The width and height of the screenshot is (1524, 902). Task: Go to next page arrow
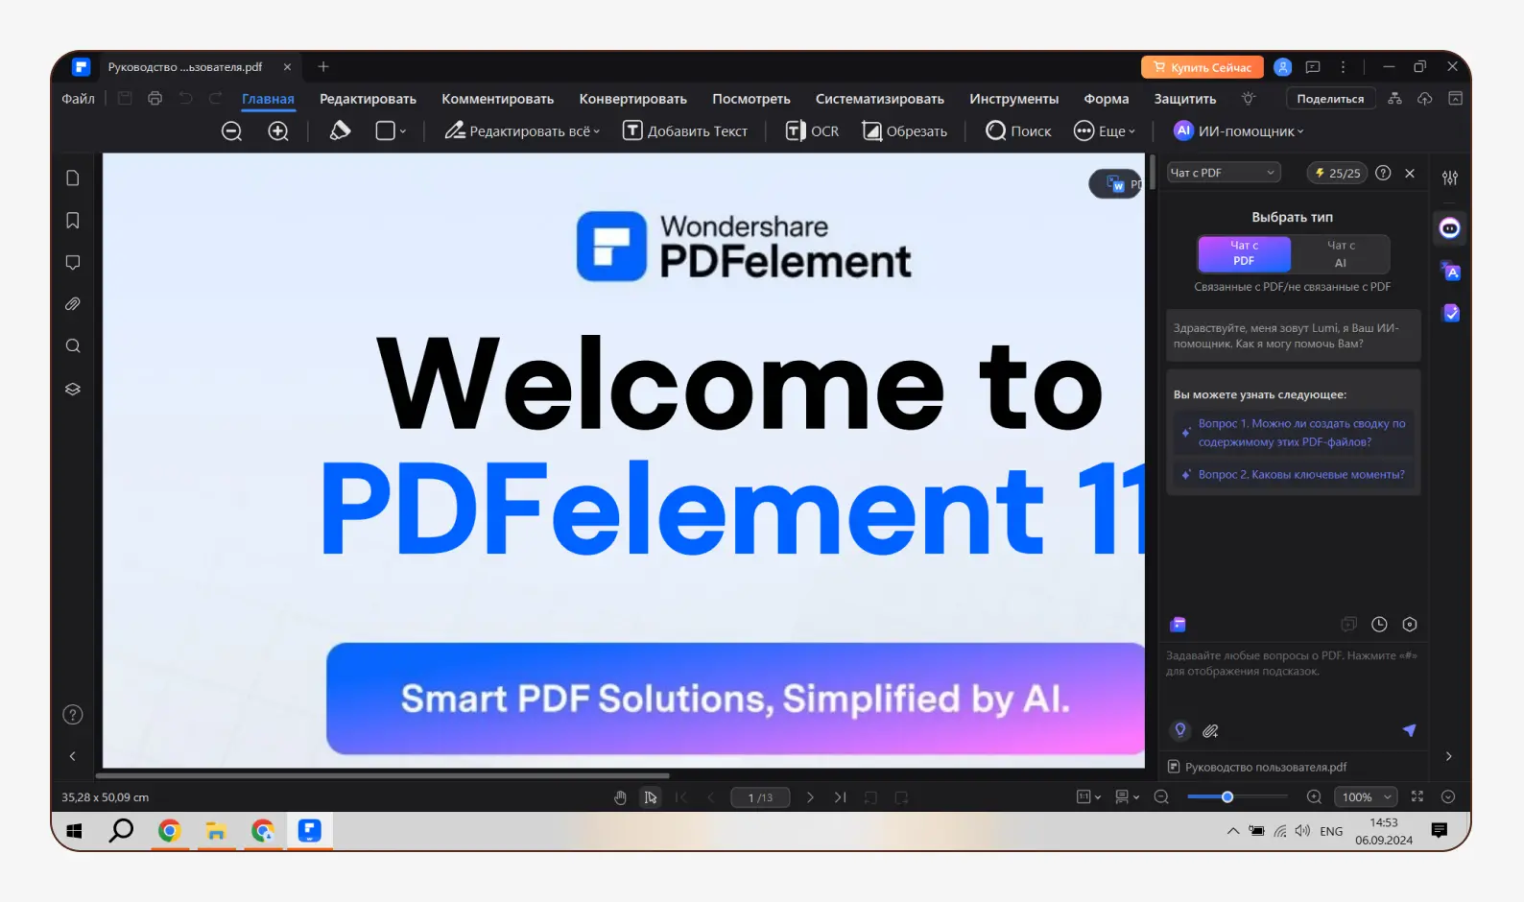click(810, 797)
